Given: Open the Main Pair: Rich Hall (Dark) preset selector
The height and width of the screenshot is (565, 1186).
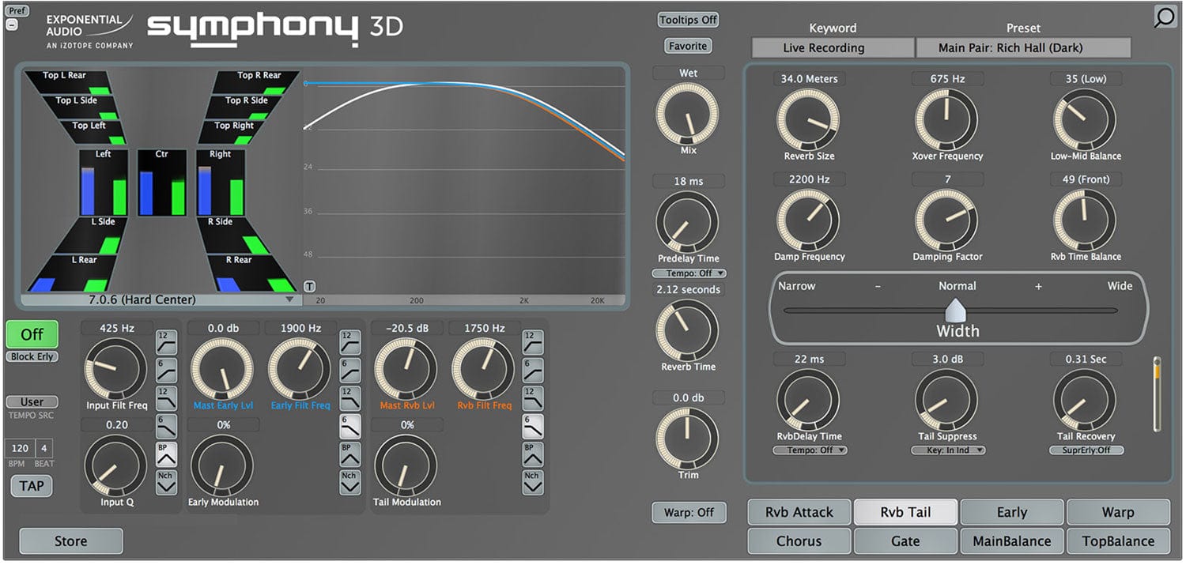Looking at the screenshot, I should [1023, 47].
